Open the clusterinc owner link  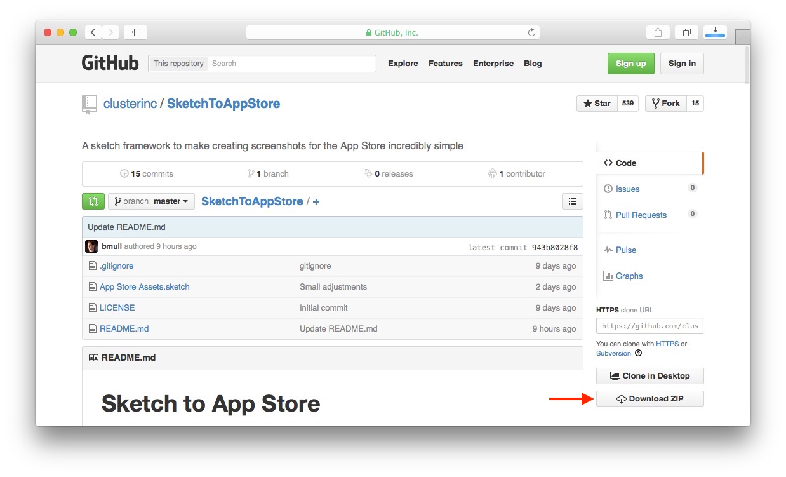tap(130, 104)
